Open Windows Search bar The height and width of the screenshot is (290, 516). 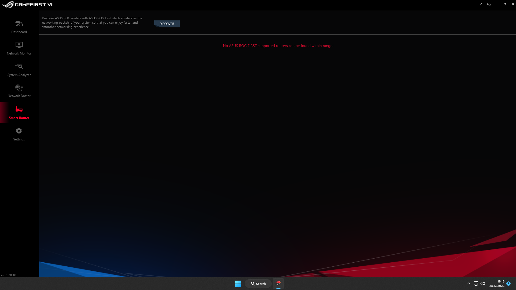pos(258,283)
